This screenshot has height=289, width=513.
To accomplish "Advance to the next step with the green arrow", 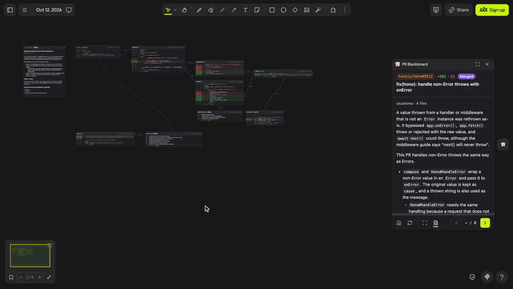I will point(485,223).
